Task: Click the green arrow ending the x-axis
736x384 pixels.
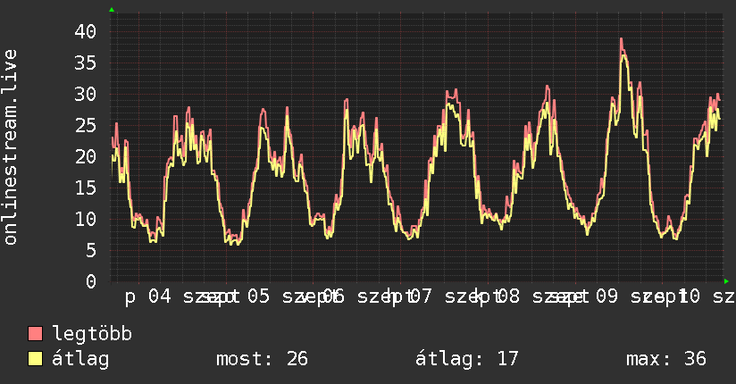Action: coord(726,281)
